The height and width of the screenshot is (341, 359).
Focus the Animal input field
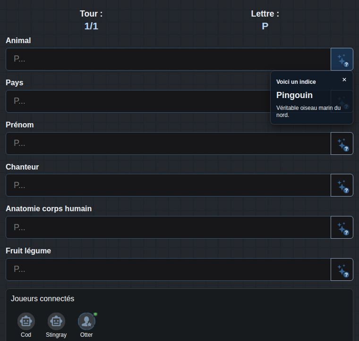point(168,59)
